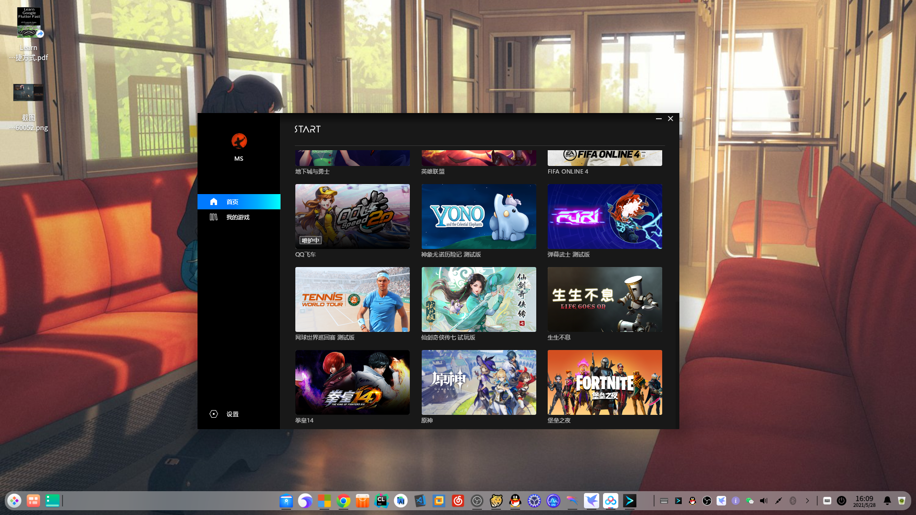916x515 pixels.
Task: Click the power button in the dock
Action: [x=842, y=501]
